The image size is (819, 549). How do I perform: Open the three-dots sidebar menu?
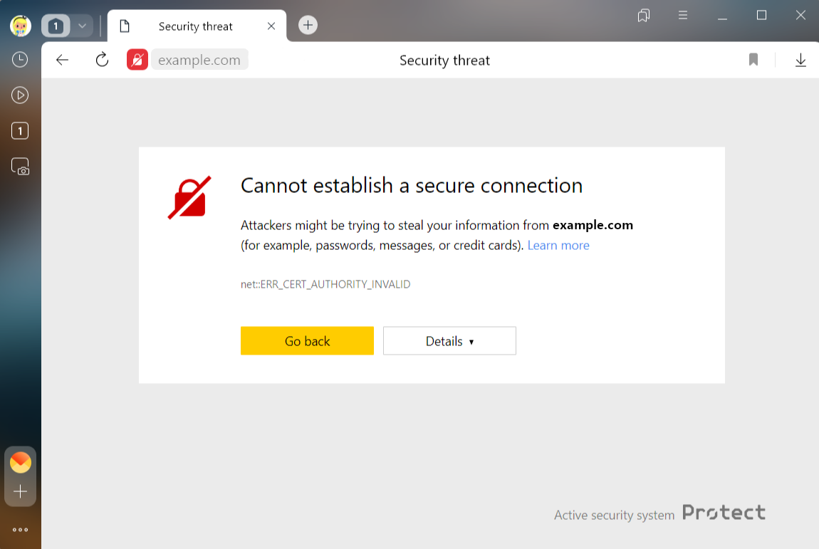pos(20,530)
